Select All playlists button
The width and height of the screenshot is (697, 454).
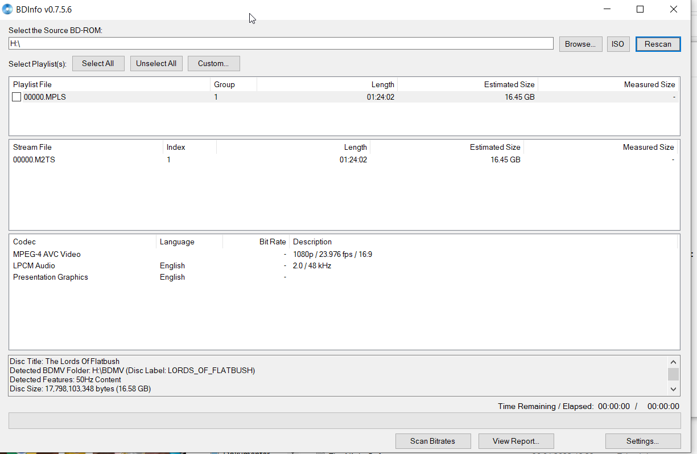[98, 63]
